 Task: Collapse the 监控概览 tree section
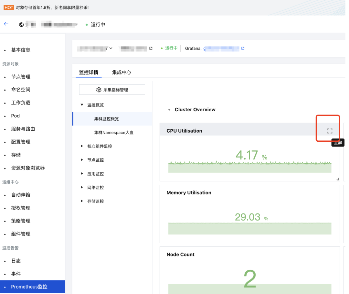pos(82,105)
